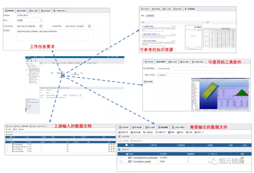
Task: Check the select-all box in upstream input variables header
Action: [x=11, y=137]
